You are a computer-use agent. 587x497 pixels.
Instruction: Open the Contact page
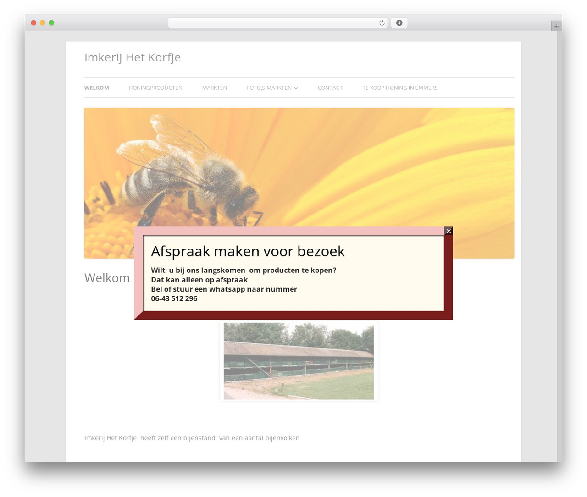pos(330,88)
